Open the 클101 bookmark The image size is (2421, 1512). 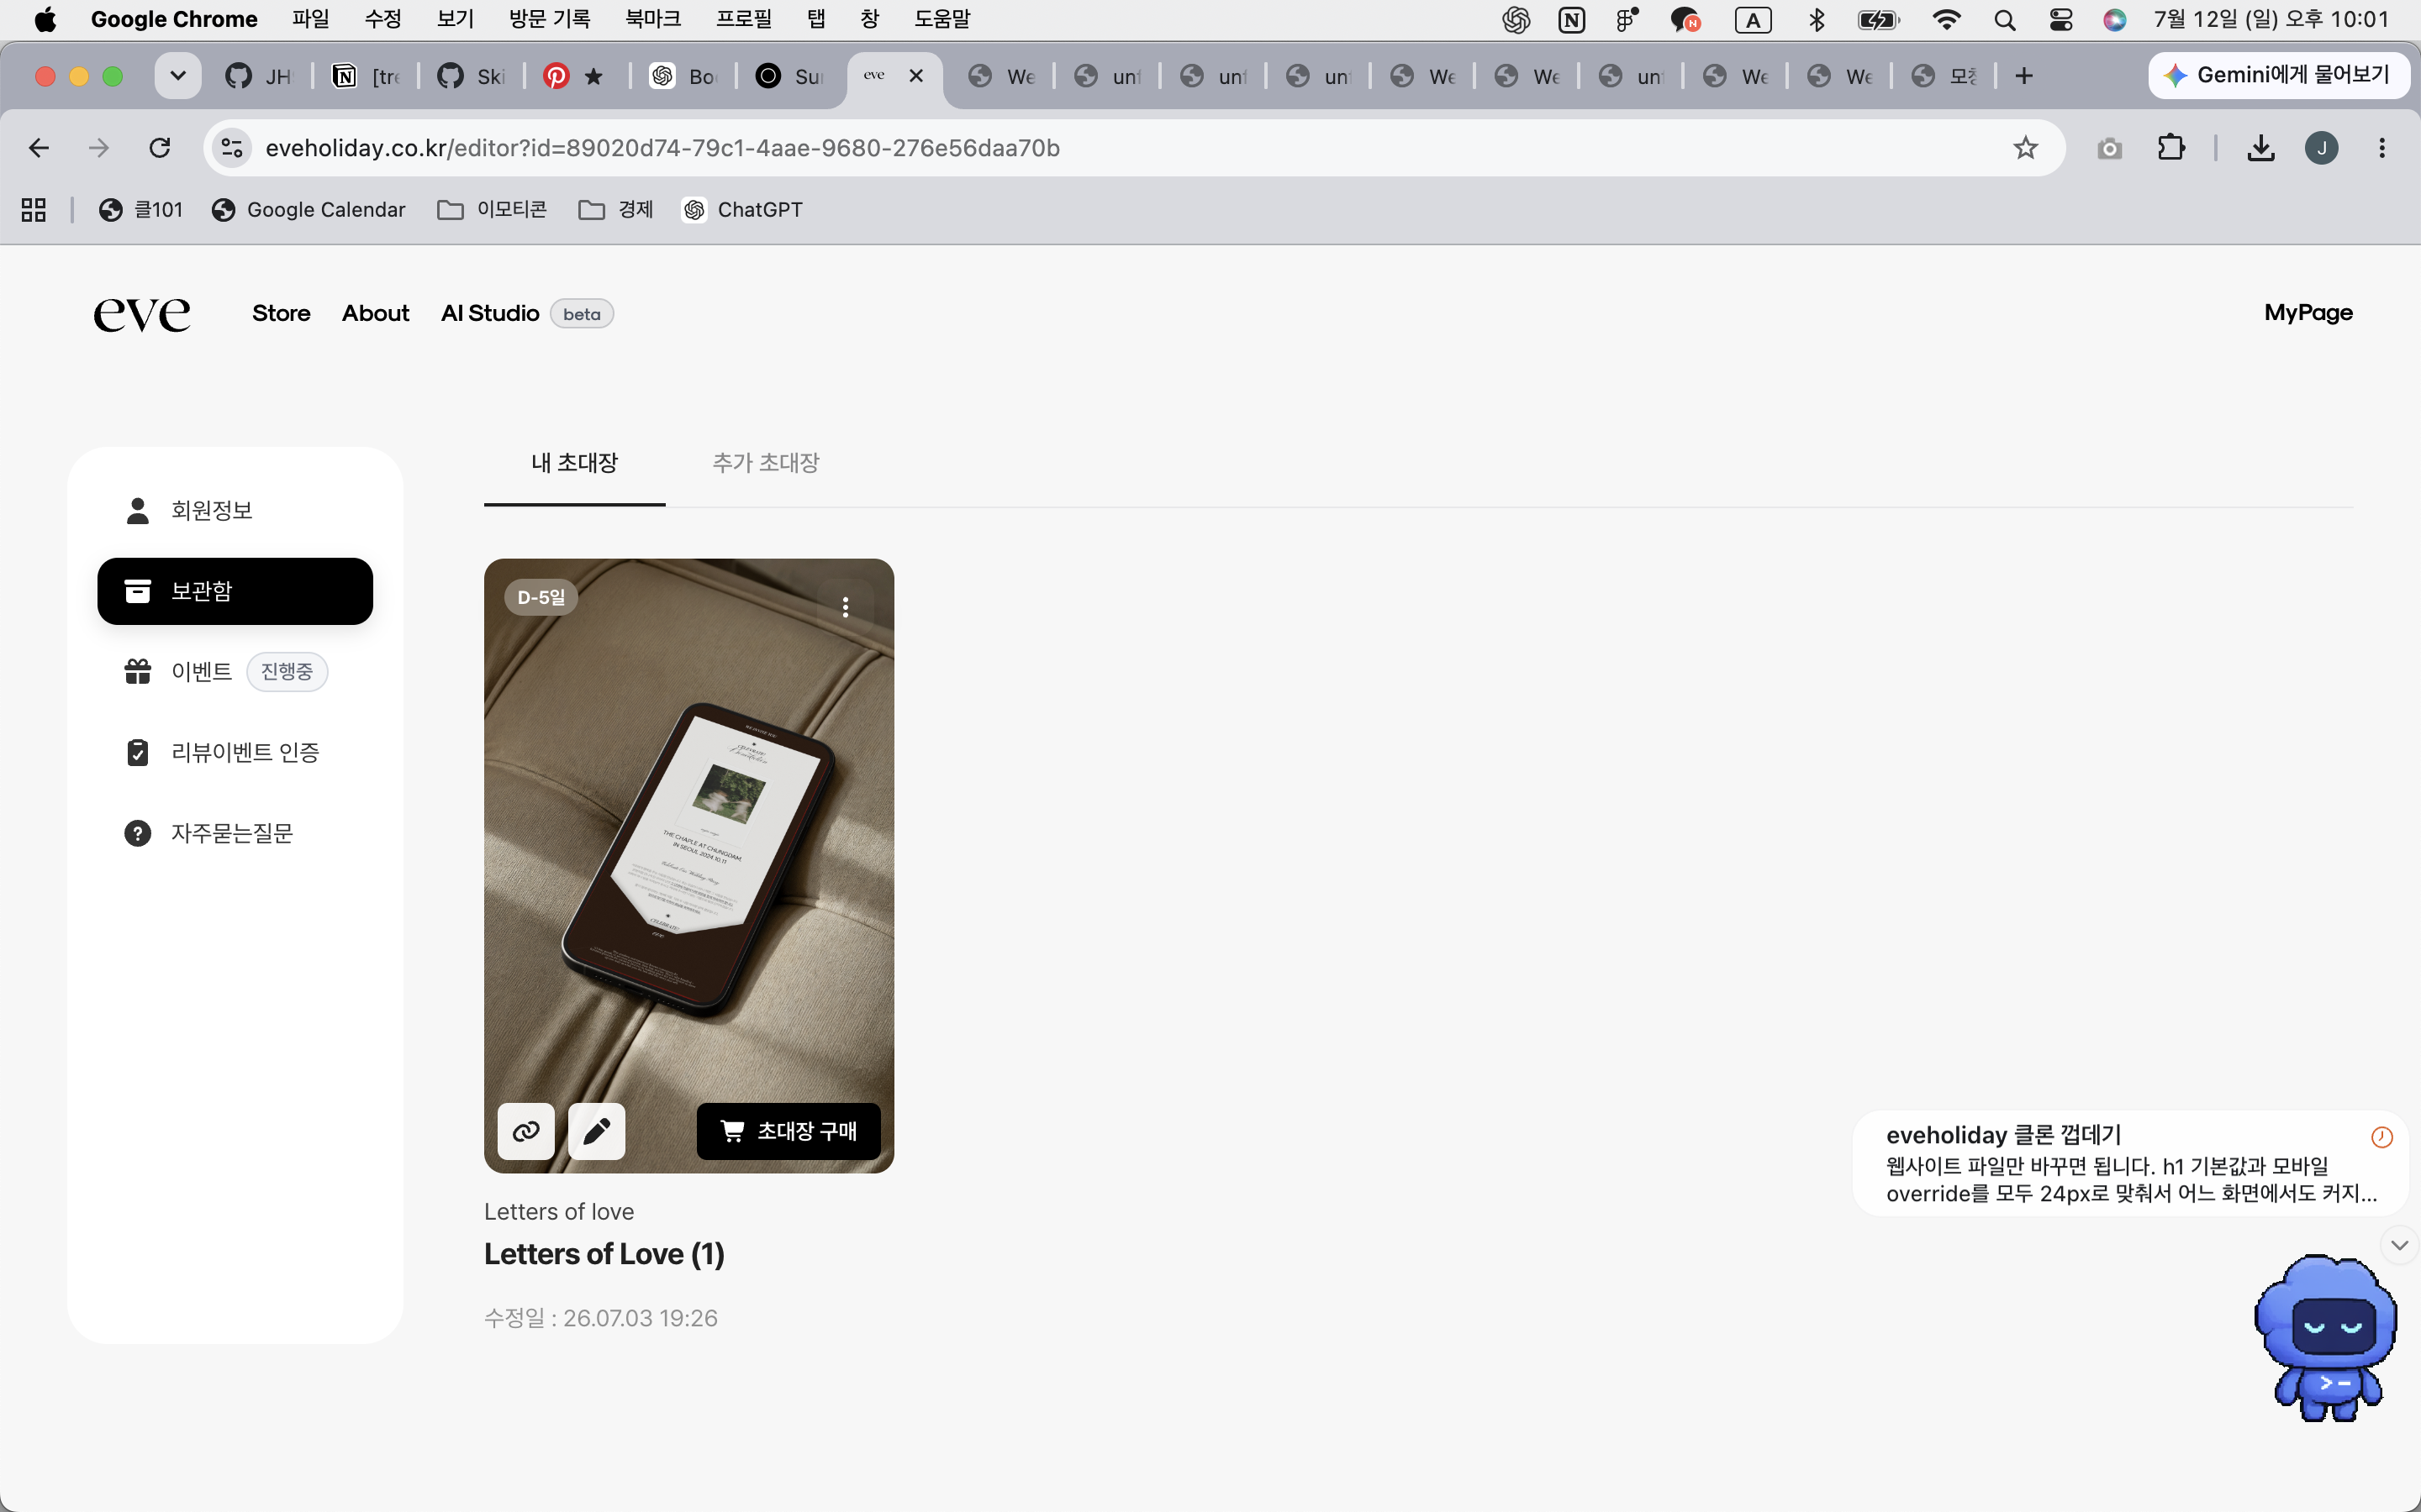141,210
